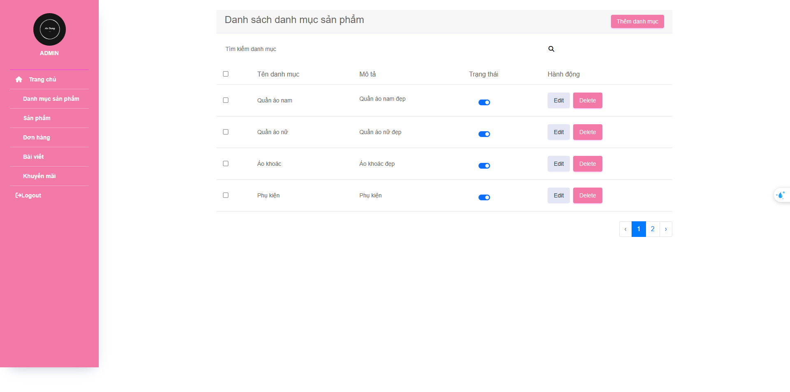Delete the Áo khoác category

(x=588, y=164)
